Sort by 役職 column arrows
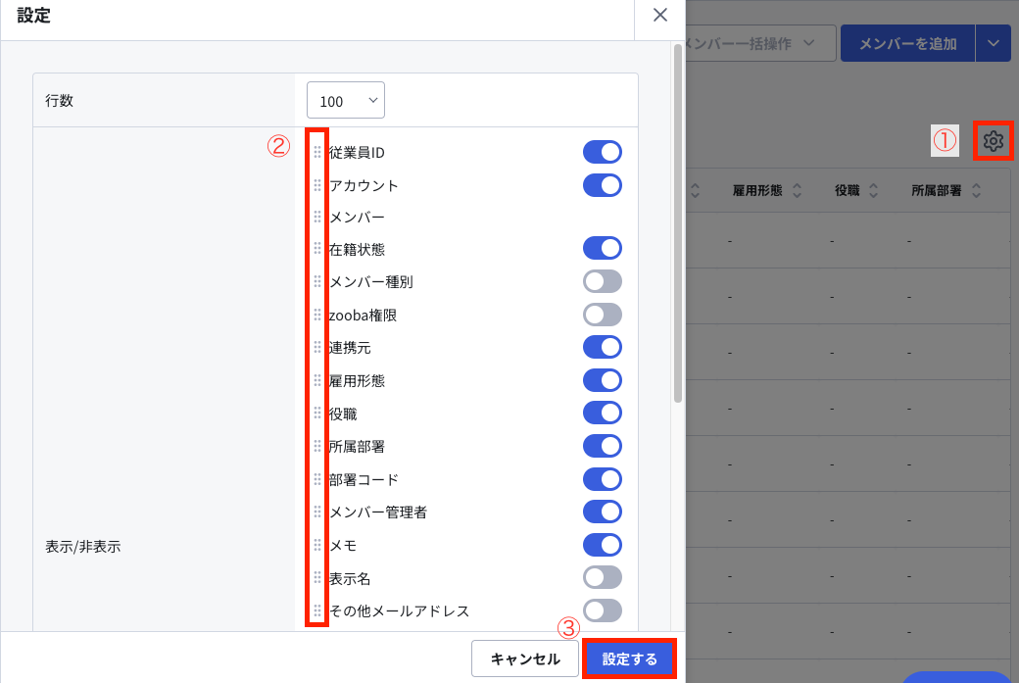The image size is (1019, 683). (x=873, y=190)
